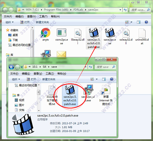Screen dimensions: 153x141
Task: Click 打开 button in save window
Action: point(31,79)
